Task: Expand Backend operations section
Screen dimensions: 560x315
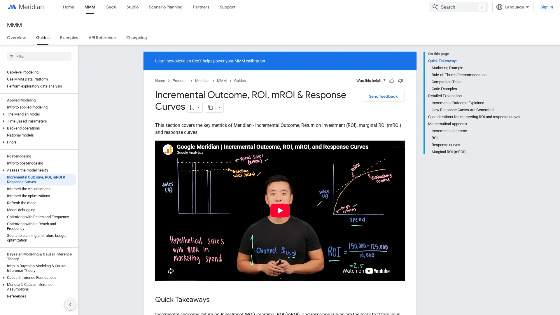Action: (4, 128)
